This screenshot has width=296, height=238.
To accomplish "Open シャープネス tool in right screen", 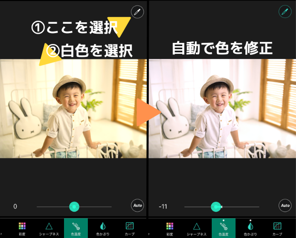I will tap(196, 229).
